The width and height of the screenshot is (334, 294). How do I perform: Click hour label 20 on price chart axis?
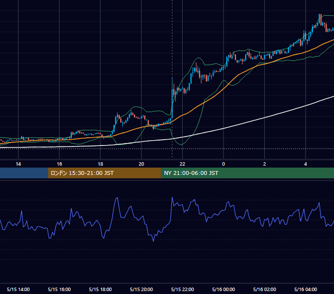coord(141,164)
